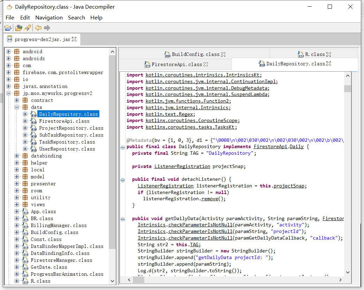Viewport: 364px width, 290px height.
Task: Follow the remove() method link
Action: tap(210, 199)
